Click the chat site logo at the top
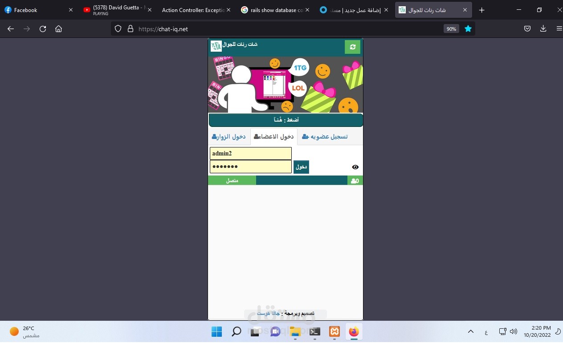This screenshot has height=343, width=563. pyautogui.click(x=215, y=45)
